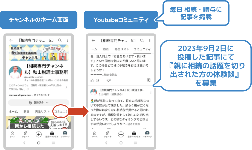252x150 pixels.
Task: Select コミュニティ tab in left phone
Action: [61, 111]
